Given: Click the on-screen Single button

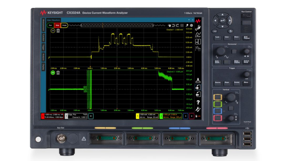Looking at the screenshot, I should pos(64,25).
